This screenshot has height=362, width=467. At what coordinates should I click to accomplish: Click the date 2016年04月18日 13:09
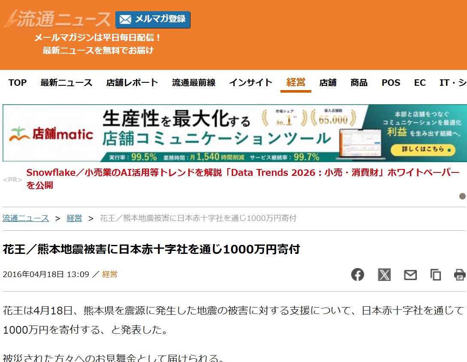click(x=46, y=274)
